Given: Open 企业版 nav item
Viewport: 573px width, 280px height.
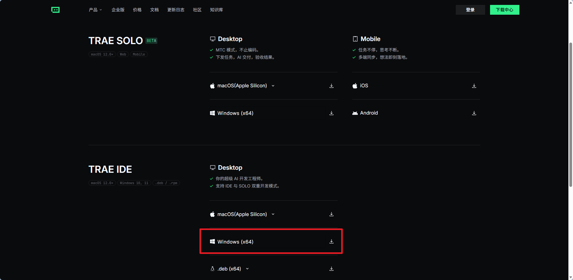Looking at the screenshot, I should [118, 10].
